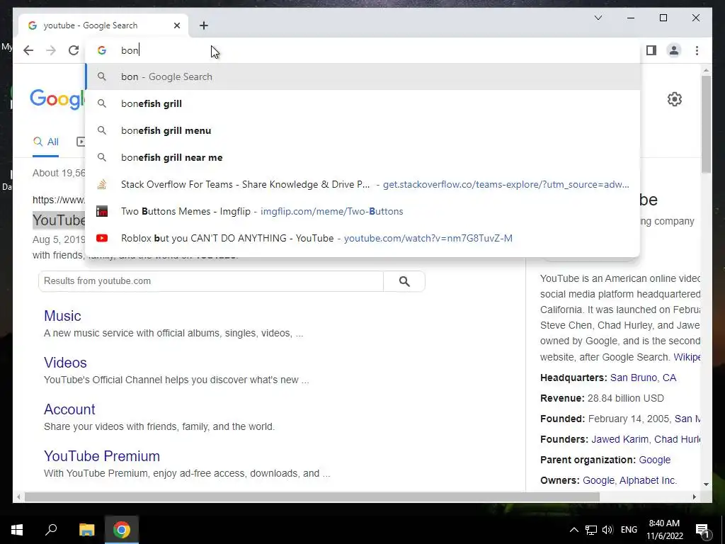Click the Google logo on the page
725x544 pixels.
(57, 99)
